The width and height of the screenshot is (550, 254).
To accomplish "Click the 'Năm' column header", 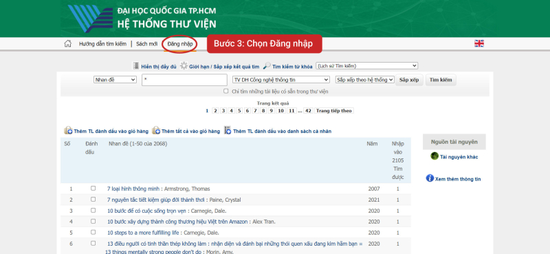I will (372, 143).
